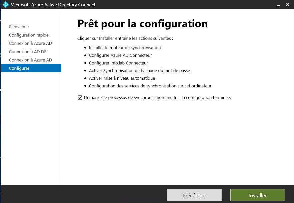Viewport: 294px width, 203px height.
Task: Select the Connexion à Azure AD step above Configurer
Action: (30, 60)
